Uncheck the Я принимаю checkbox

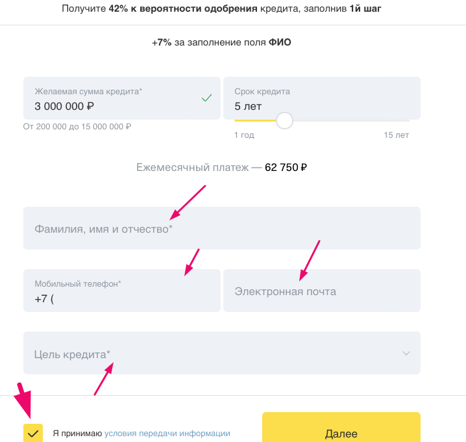[x=33, y=433]
